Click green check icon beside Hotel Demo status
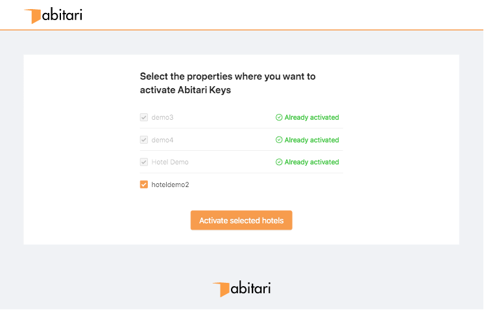Viewport: 484px width, 312px height. pyautogui.click(x=279, y=162)
